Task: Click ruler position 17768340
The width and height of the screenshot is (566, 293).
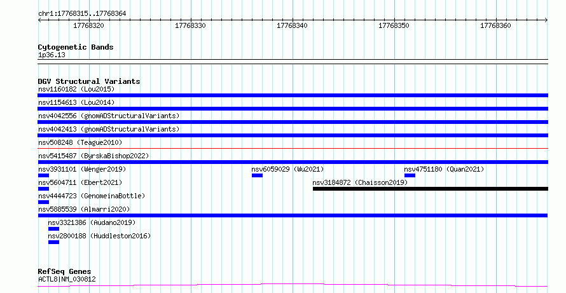Action: tap(293, 25)
